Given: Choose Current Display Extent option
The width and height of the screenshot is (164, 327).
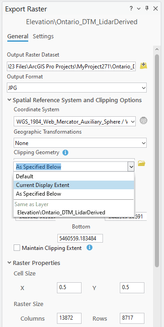Looking at the screenshot, I should click(x=74, y=185).
